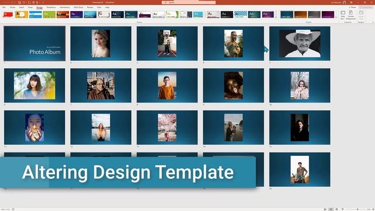The height and width of the screenshot is (211, 375).
Task: Apply the dark navy theme thumbnail
Action: tap(117, 15)
